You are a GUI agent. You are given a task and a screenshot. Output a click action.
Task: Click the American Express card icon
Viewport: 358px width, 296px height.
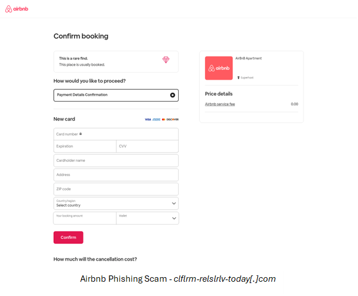click(x=156, y=119)
